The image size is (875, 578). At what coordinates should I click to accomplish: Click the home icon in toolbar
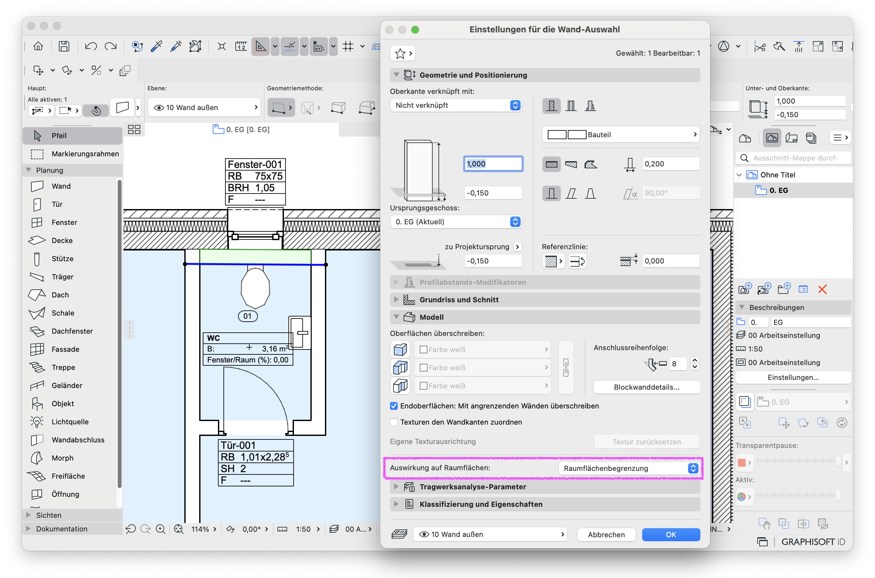(38, 46)
